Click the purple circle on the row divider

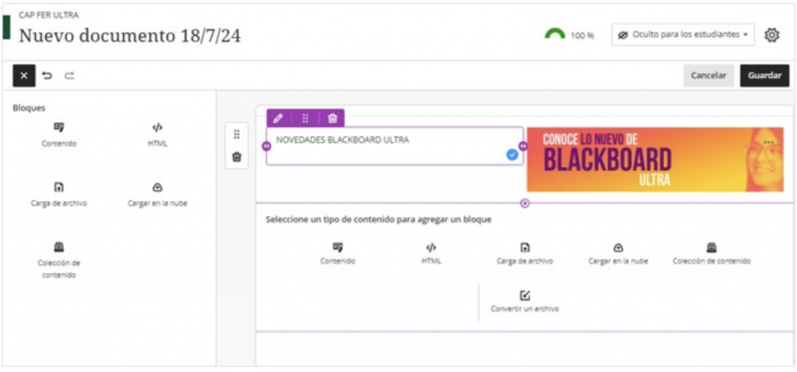525,203
